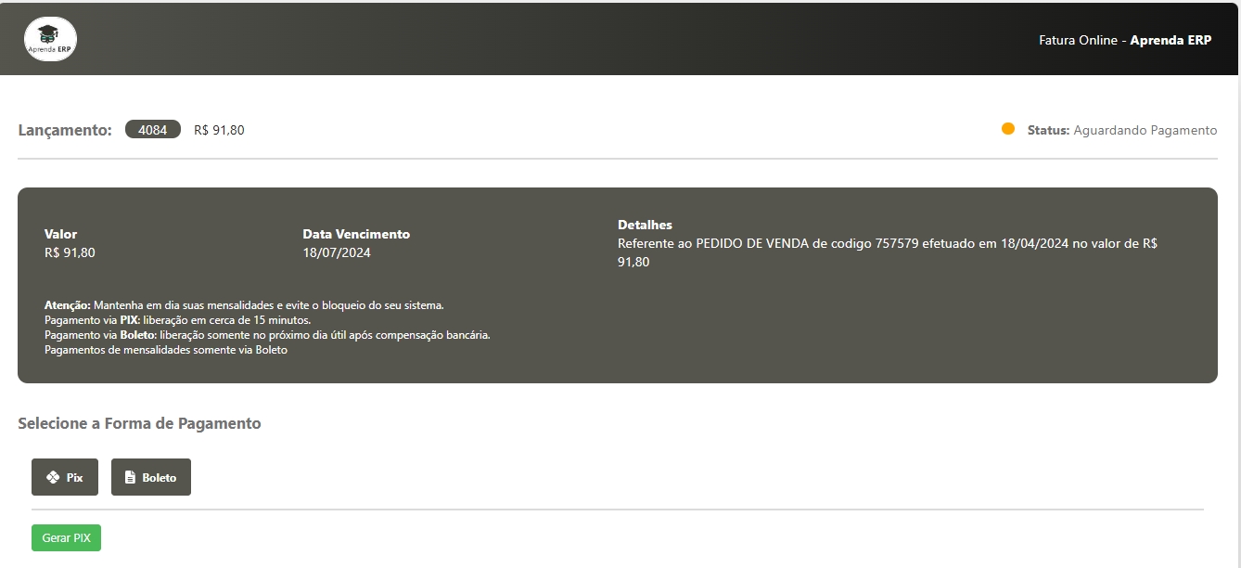Click the Boleto document icon

[x=131, y=477]
